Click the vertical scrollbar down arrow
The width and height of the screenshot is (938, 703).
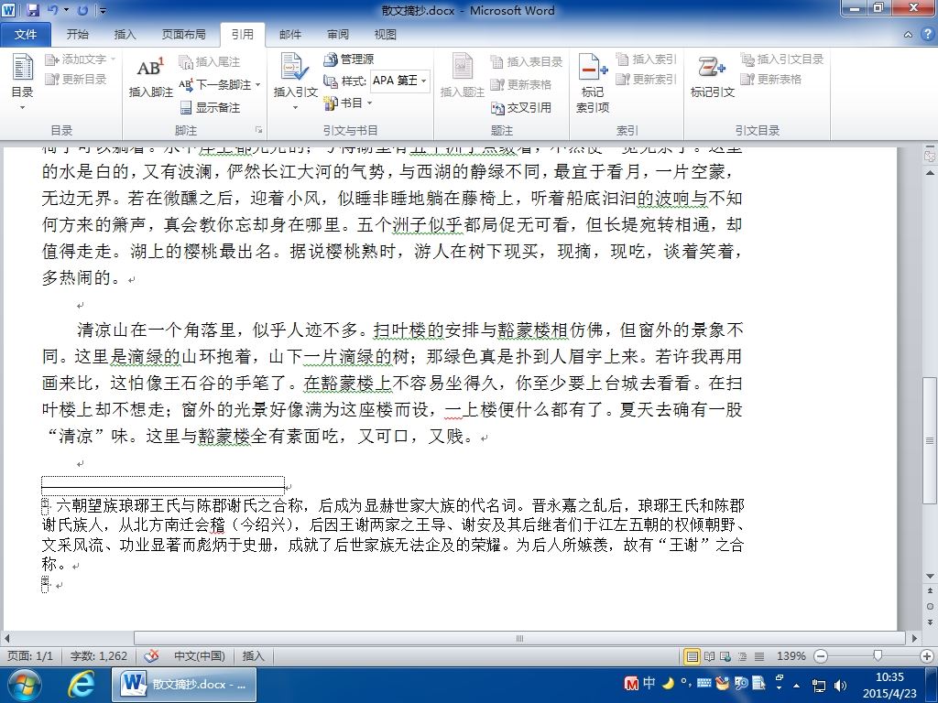click(930, 577)
